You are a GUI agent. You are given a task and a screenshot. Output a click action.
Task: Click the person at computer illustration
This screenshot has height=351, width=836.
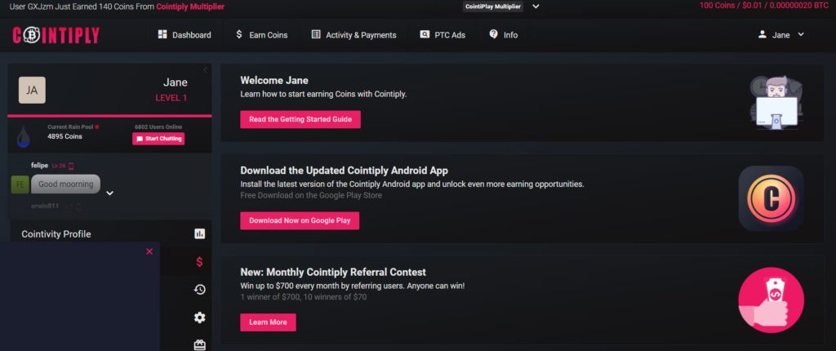(x=776, y=102)
